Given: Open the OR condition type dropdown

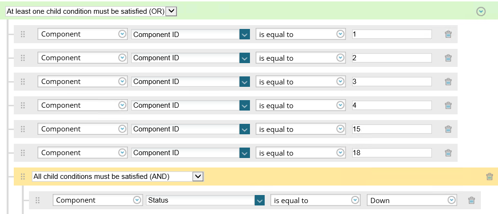Looking at the screenshot, I should coord(172,11).
